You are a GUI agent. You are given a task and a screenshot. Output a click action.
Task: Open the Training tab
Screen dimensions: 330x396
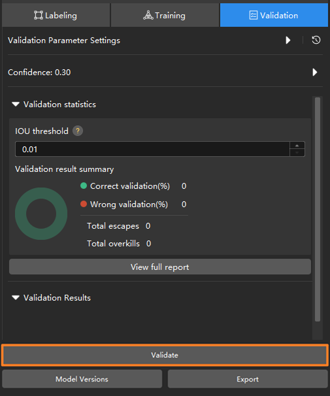click(165, 15)
